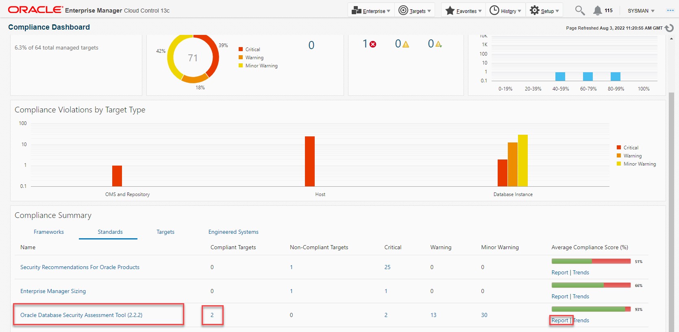Switch to the Frameworks tab
This screenshot has height=332, width=679.
coord(49,232)
